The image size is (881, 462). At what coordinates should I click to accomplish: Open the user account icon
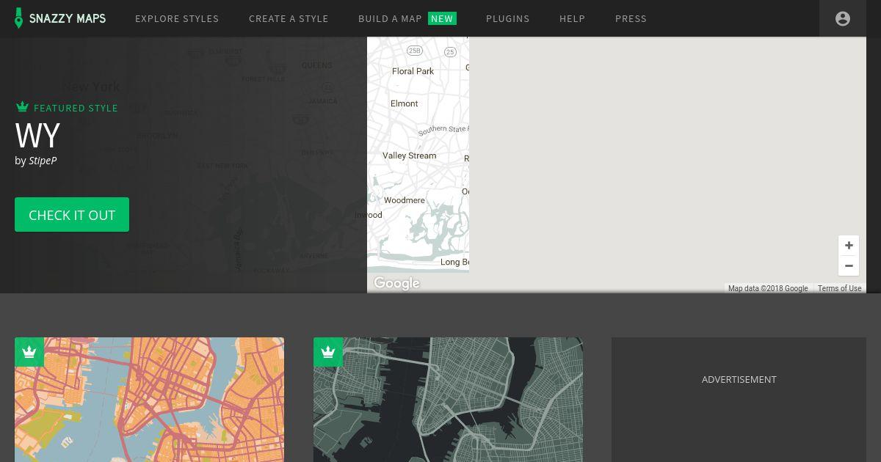843,18
